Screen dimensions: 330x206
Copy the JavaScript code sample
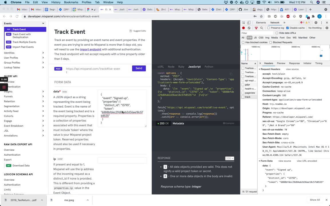(x=231, y=74)
